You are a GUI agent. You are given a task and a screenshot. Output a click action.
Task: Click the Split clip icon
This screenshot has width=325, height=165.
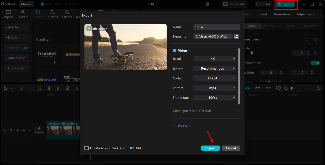40,88
